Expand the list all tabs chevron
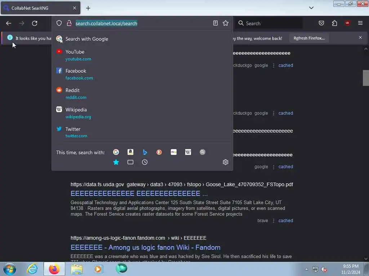 click(311, 8)
